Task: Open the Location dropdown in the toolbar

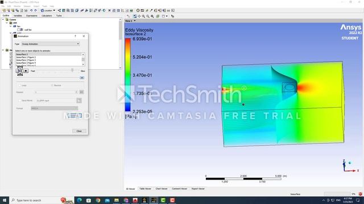Action: [x=48, y=10]
